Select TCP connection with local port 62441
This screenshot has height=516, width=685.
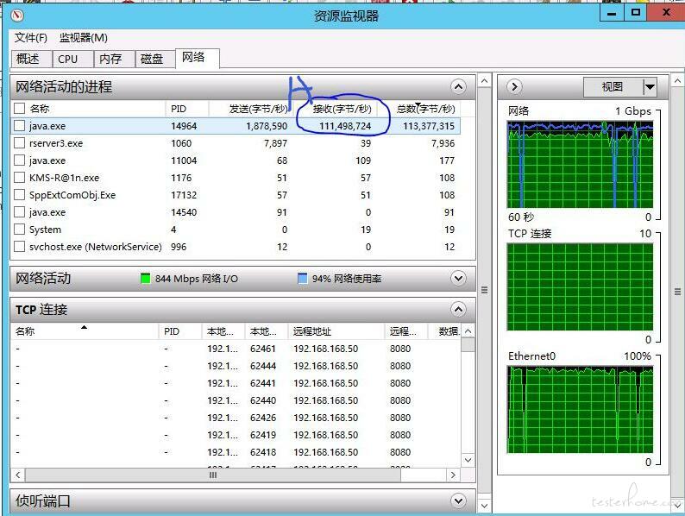[236, 383]
